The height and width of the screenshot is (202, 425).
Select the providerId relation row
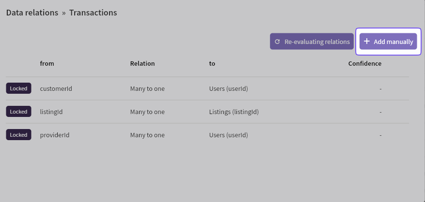[207, 135]
